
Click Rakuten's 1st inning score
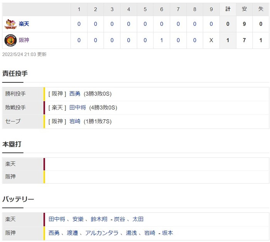click(79, 24)
